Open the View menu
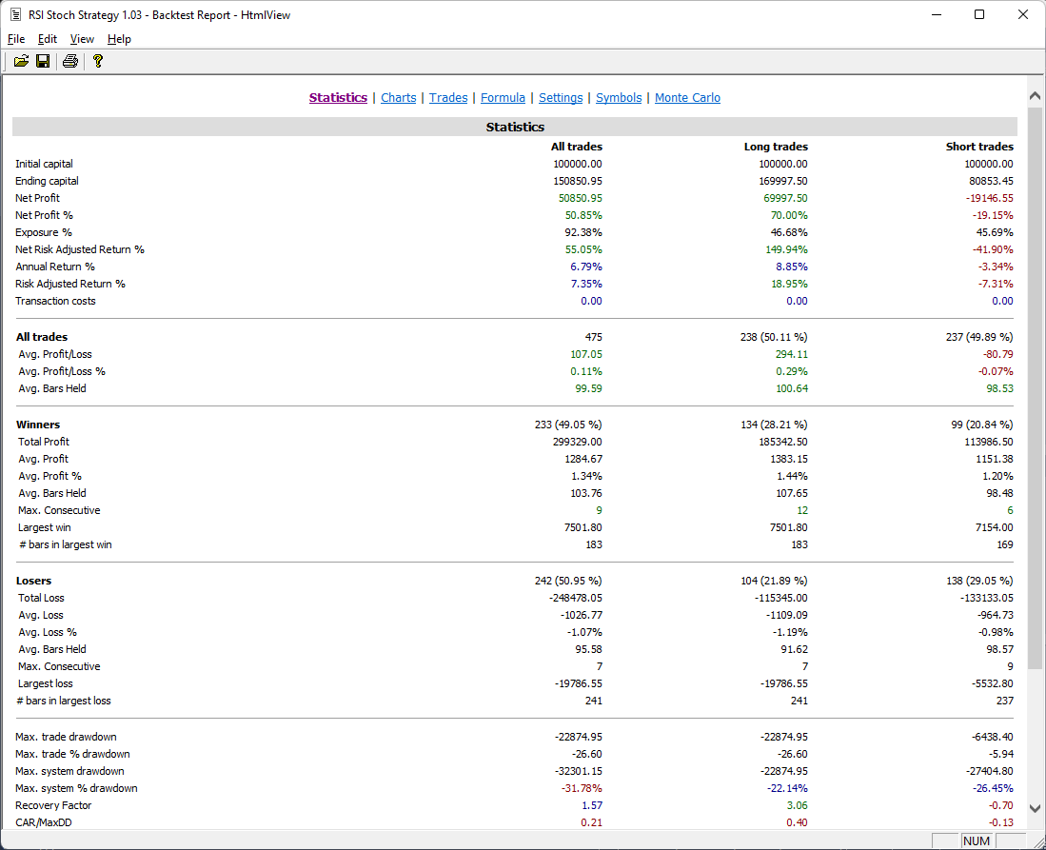This screenshot has width=1046, height=850. coord(82,39)
